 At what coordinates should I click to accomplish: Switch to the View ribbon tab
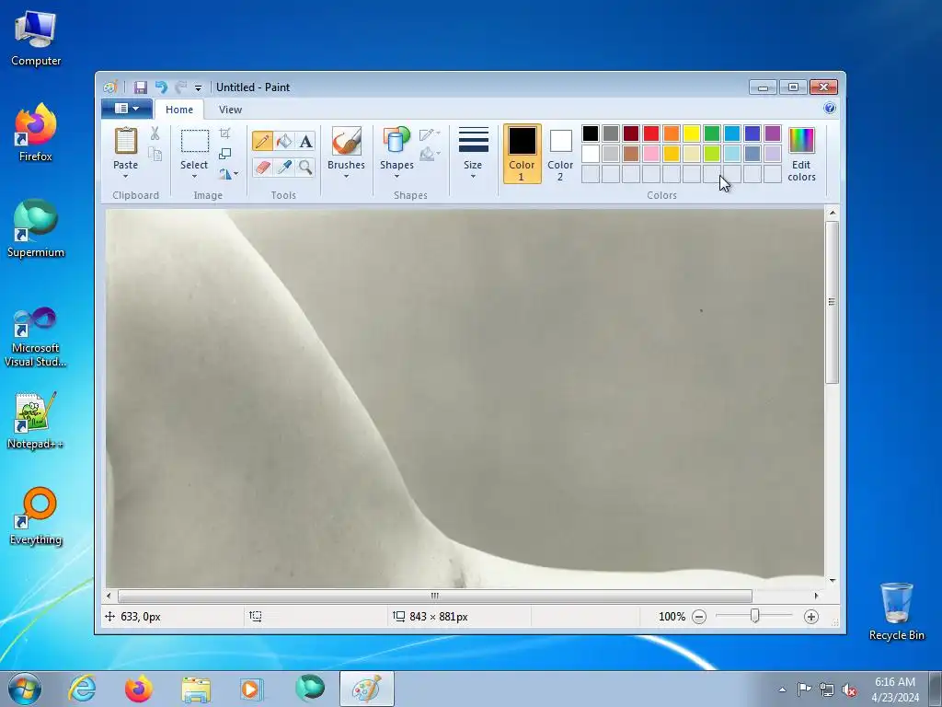(230, 110)
